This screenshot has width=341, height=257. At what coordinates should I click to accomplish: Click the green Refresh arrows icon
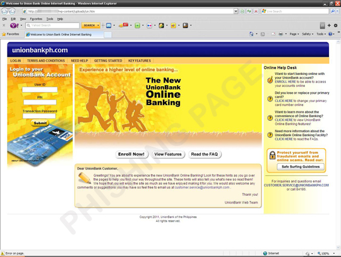tap(249, 11)
